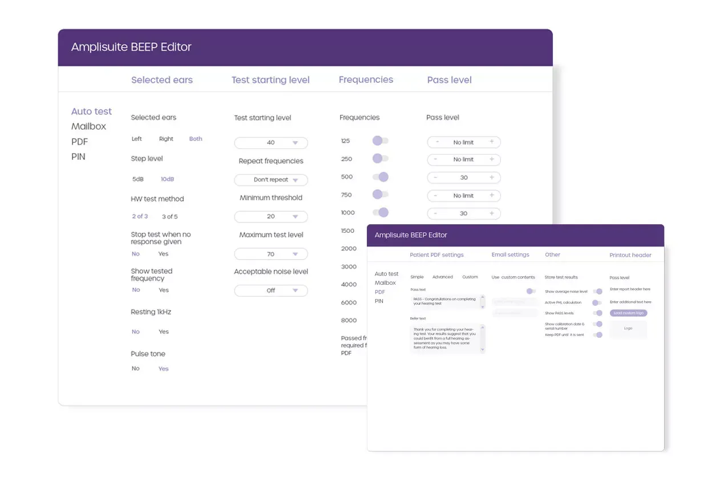Open the Maximum test level dropdown
Viewport: 720px width, 481px height.
[270, 253]
